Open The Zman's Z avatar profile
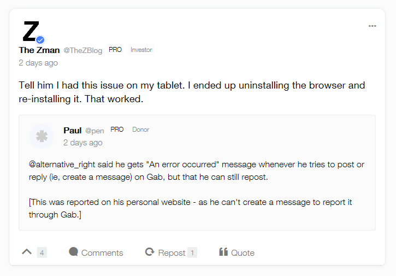396x276 pixels. pyautogui.click(x=31, y=31)
